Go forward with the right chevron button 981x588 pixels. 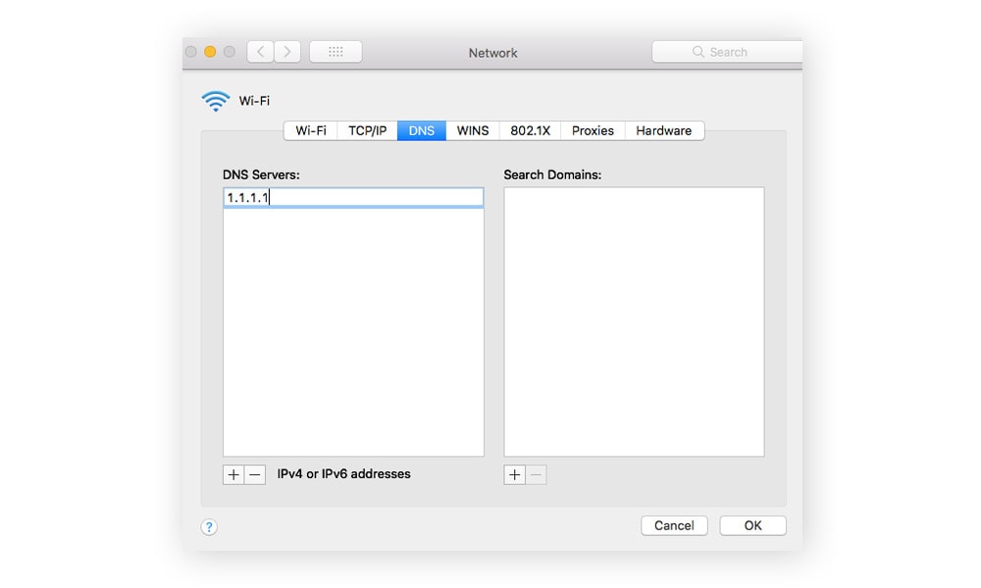coord(287,52)
